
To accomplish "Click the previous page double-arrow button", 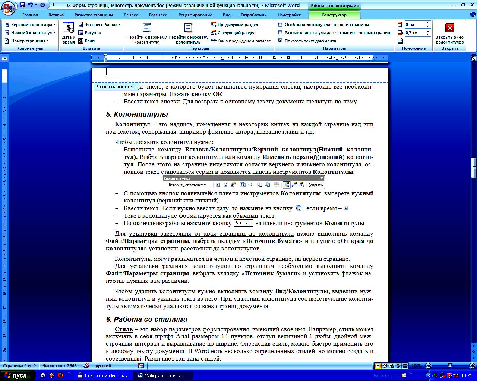I will pyautogui.click(x=474, y=346).
